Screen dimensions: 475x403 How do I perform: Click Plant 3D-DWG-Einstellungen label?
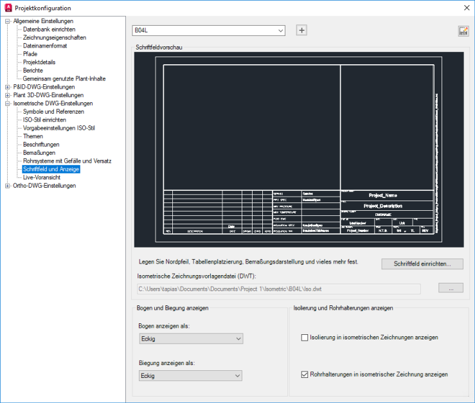coord(48,95)
